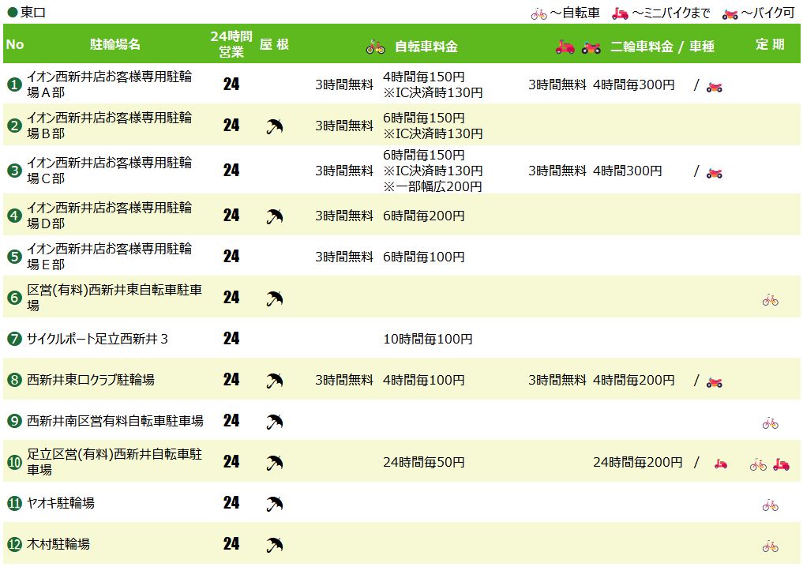This screenshot has width=803, height=567.
Task: Click the 定期 column header
Action: pos(769,44)
